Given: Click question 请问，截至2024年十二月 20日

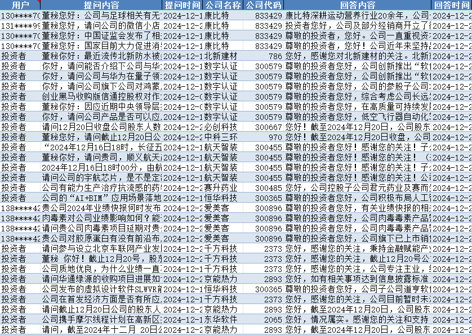Looking at the screenshot, I should pyautogui.click(x=101, y=329).
